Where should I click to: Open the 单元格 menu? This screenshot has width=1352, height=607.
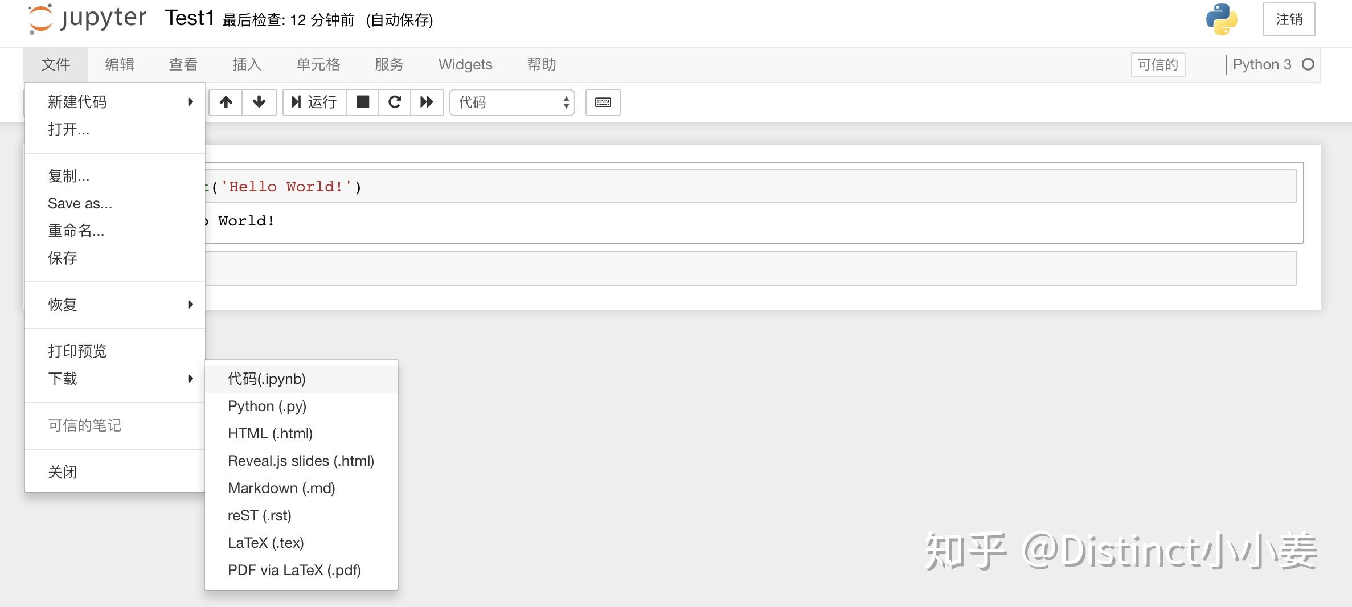click(x=319, y=64)
